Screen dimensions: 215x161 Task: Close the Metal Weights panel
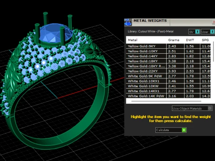(x=214, y=22)
